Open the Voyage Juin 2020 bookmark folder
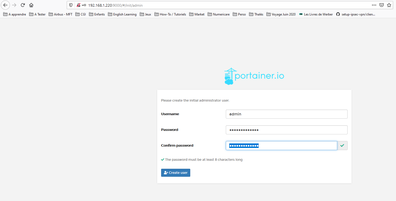Viewport: 396px width, 201px height. (281, 14)
